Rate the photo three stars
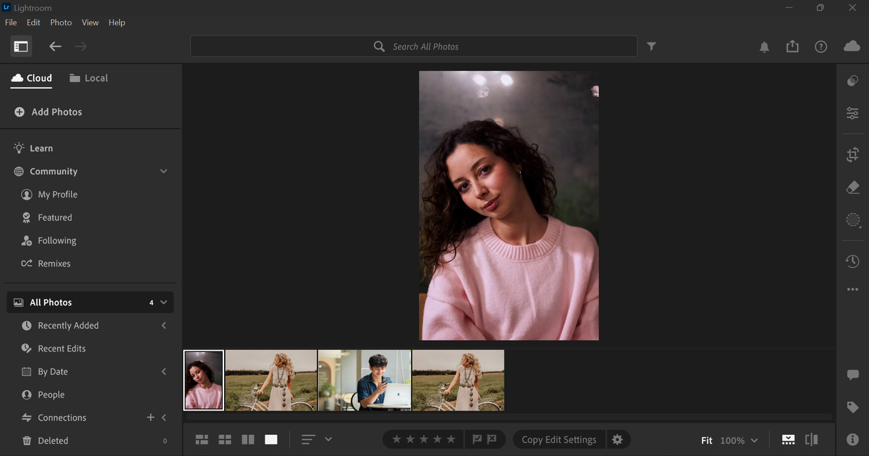 (x=424, y=440)
